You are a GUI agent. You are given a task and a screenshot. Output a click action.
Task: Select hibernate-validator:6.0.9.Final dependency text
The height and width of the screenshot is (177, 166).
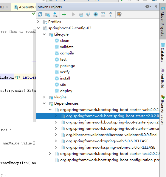pos(112,135)
